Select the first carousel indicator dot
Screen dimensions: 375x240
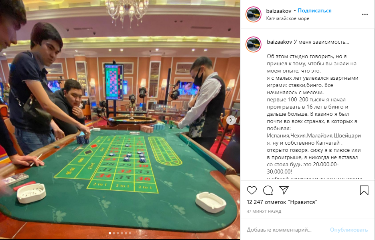[110, 233]
